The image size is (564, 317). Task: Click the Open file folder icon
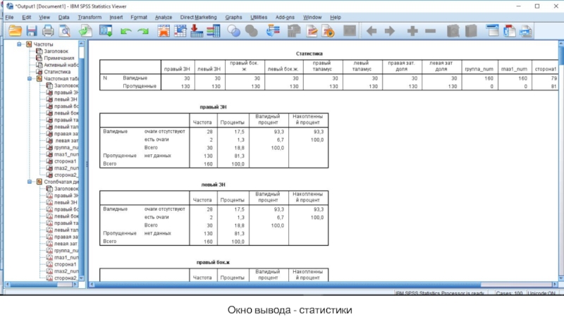coord(14,31)
